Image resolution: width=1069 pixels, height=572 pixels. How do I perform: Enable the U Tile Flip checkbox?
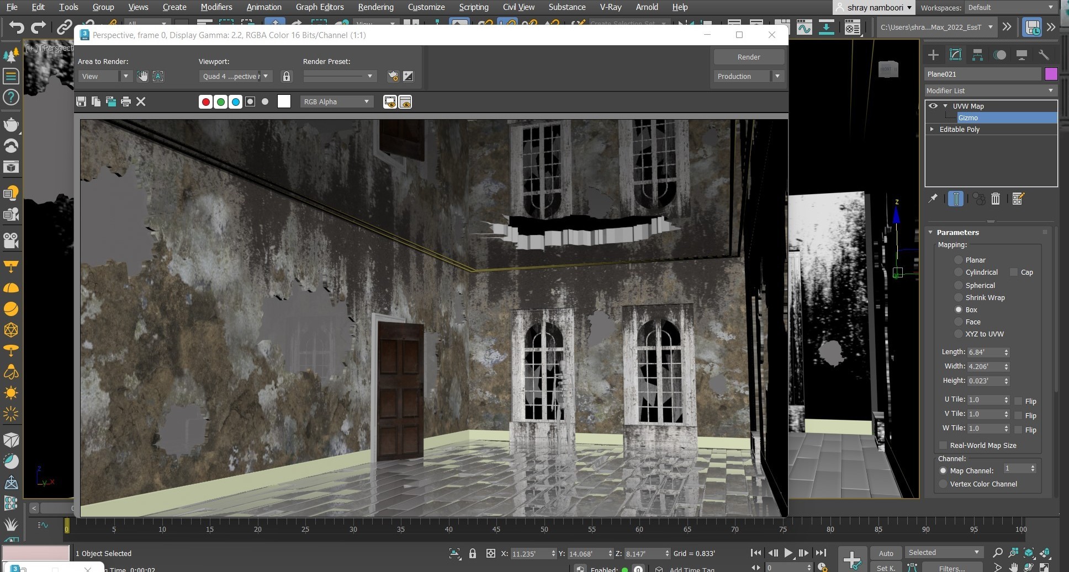coord(1019,401)
